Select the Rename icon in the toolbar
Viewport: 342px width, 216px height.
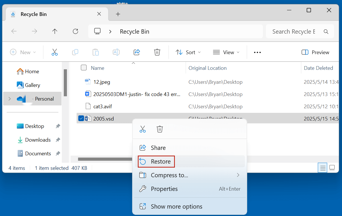[x=116, y=52]
